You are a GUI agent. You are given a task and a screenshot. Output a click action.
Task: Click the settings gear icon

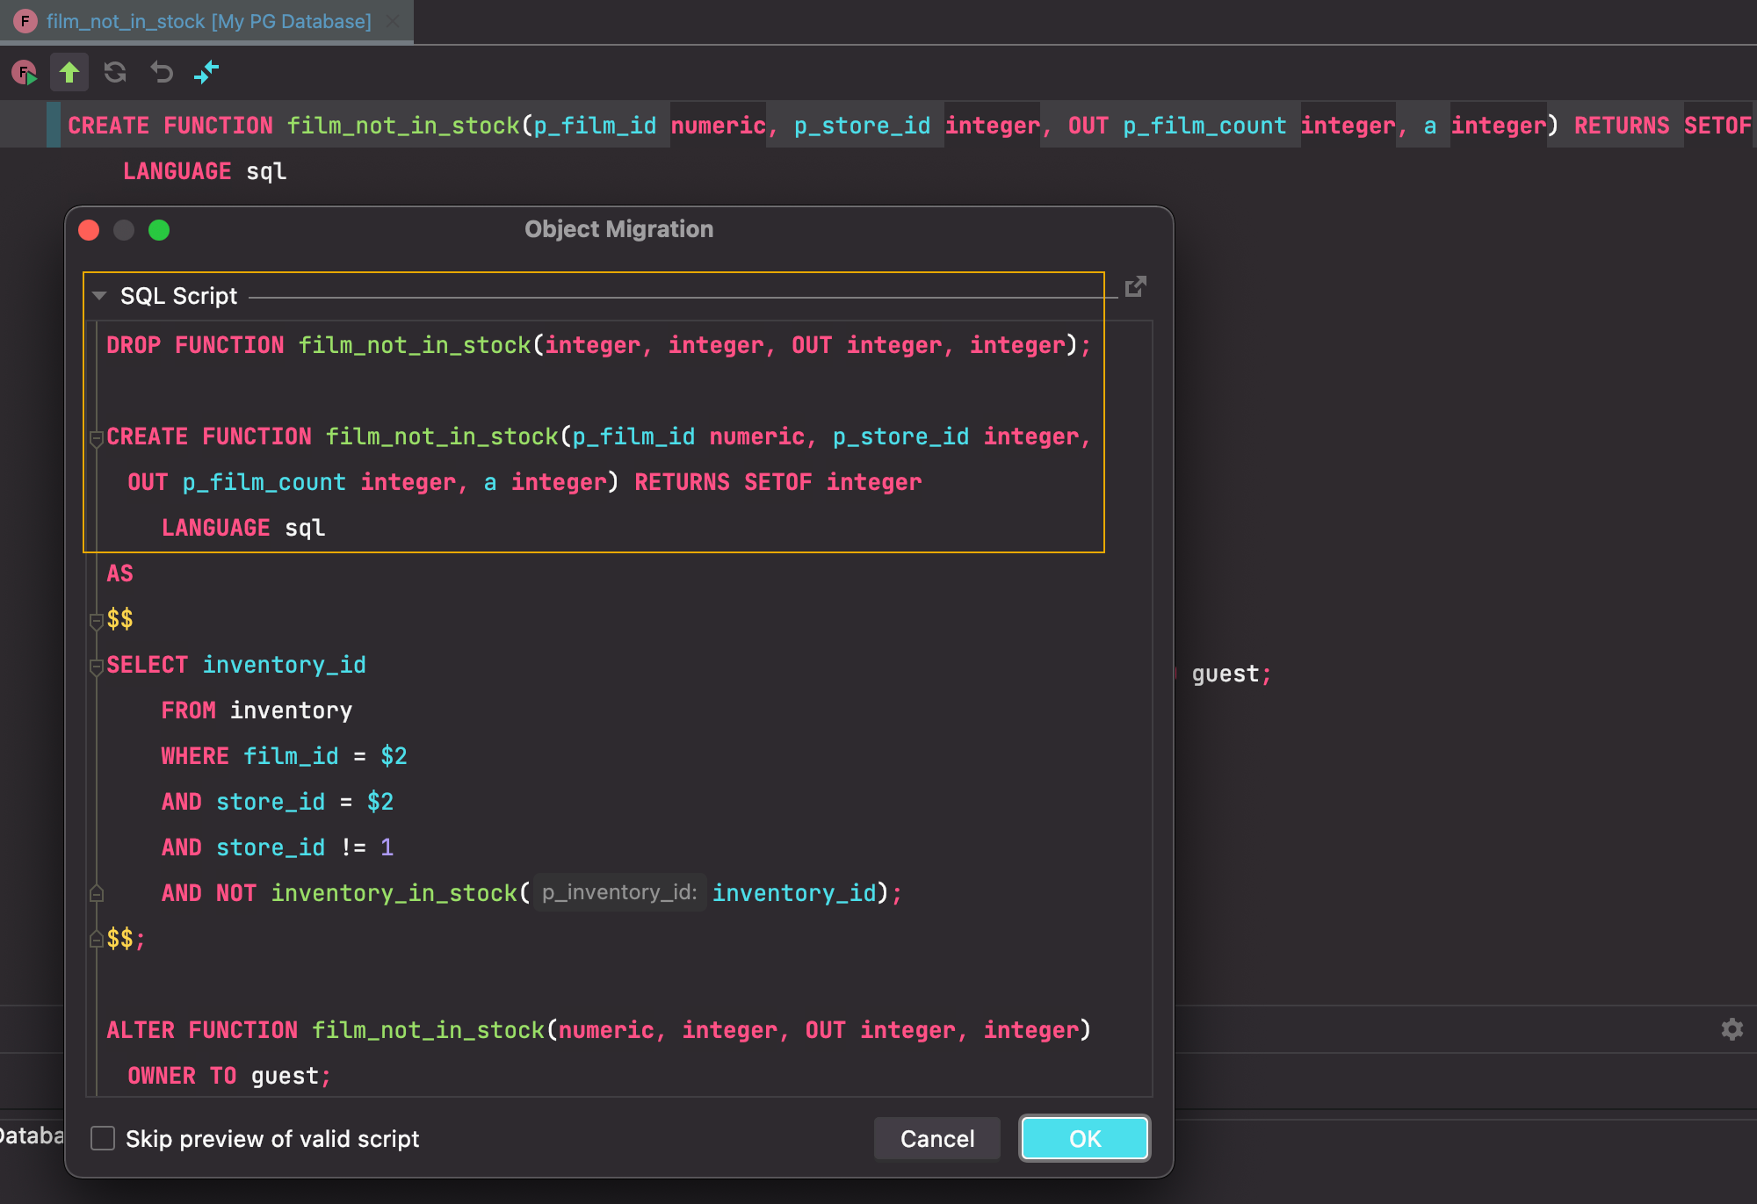1732,1029
